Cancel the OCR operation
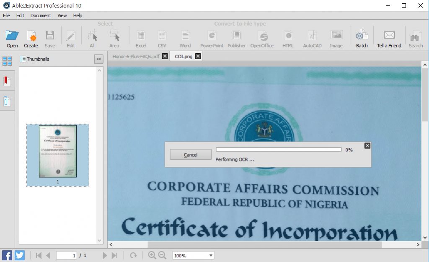 coord(191,155)
